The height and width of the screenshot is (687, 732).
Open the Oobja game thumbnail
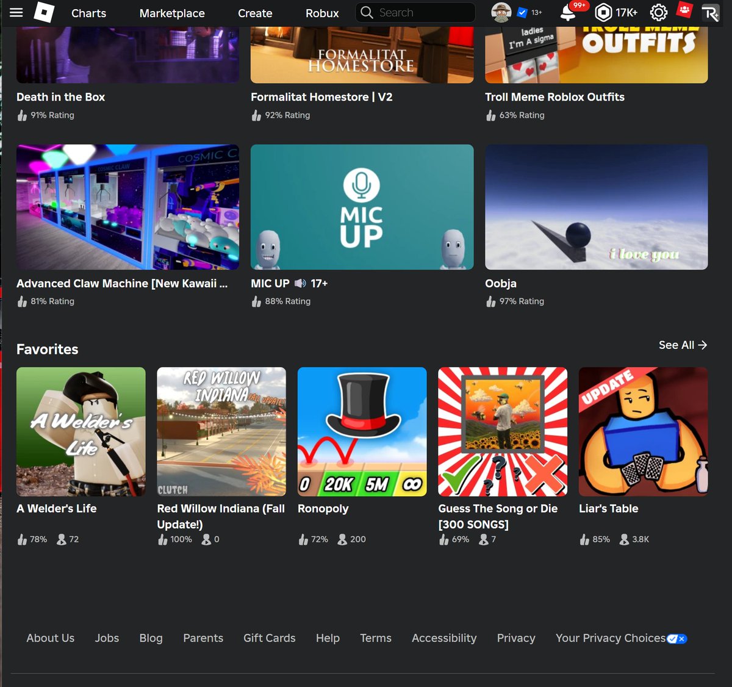(596, 207)
